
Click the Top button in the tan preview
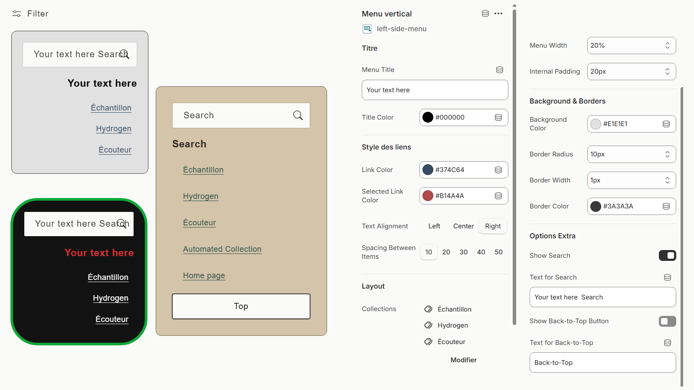[241, 306]
